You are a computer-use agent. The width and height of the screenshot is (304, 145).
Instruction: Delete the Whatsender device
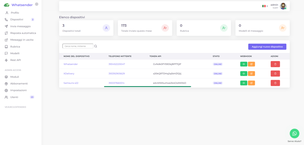pos(275,64)
